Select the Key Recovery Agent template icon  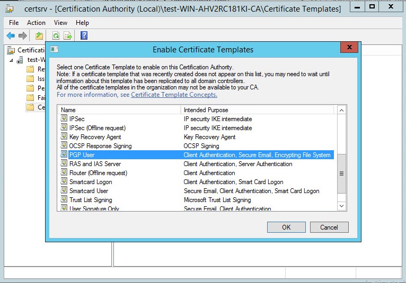[64, 136]
